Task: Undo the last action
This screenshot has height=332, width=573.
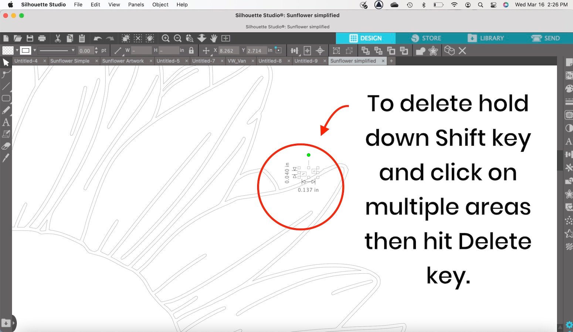Action: [x=98, y=38]
